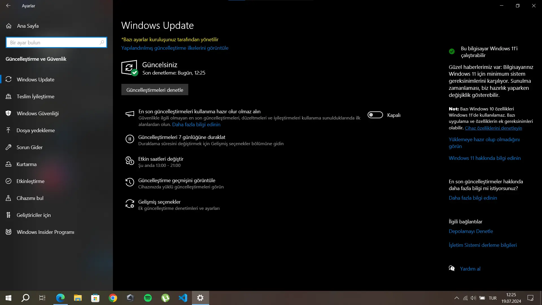Open Teslim İyileştirme section

56,96
